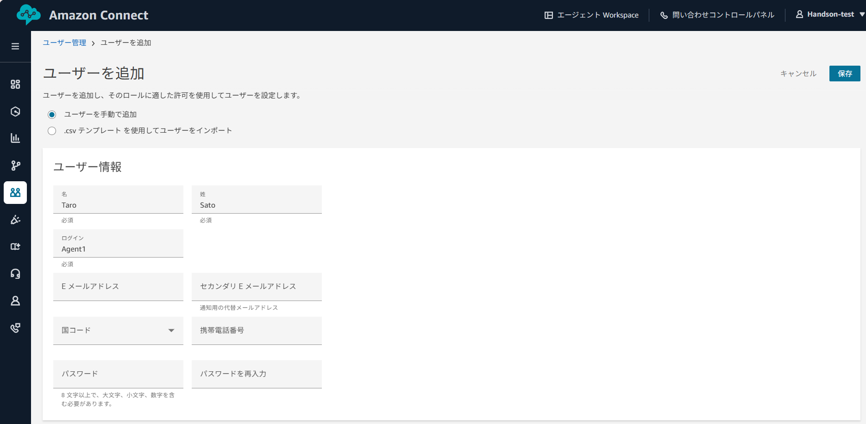The image size is (866, 424).
Task: Open 問い合わせコントロールパネル from top bar
Action: (x=717, y=14)
